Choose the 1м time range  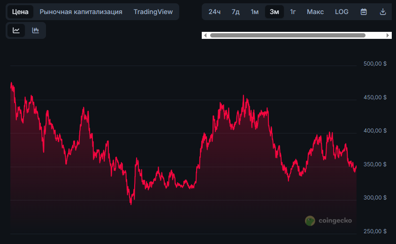point(255,12)
